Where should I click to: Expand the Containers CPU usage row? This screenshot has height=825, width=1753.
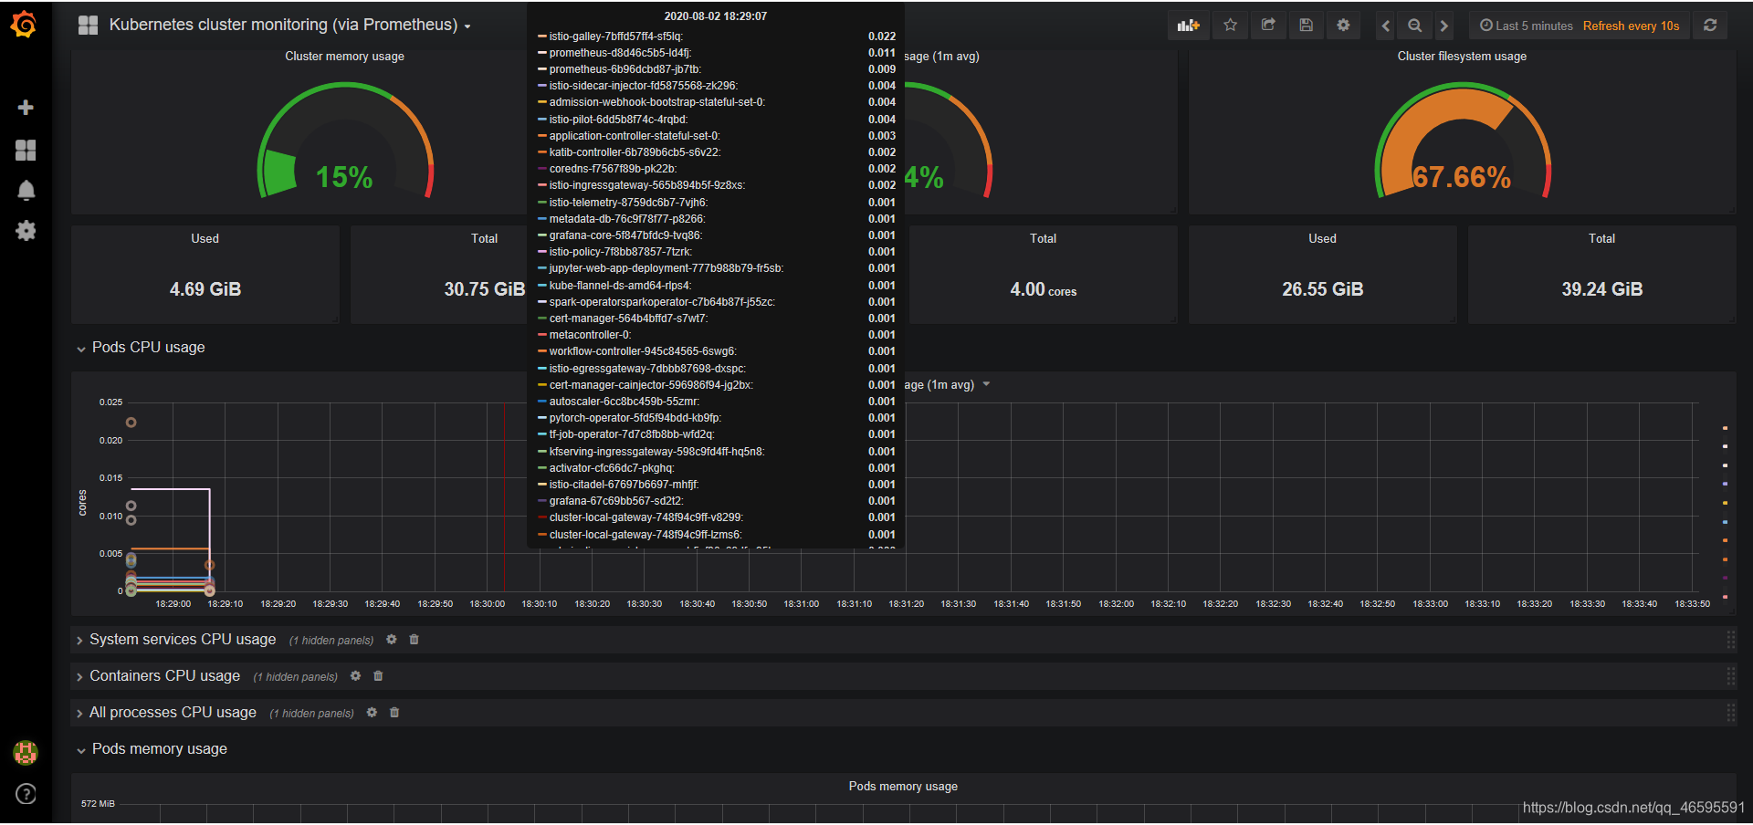(x=157, y=676)
